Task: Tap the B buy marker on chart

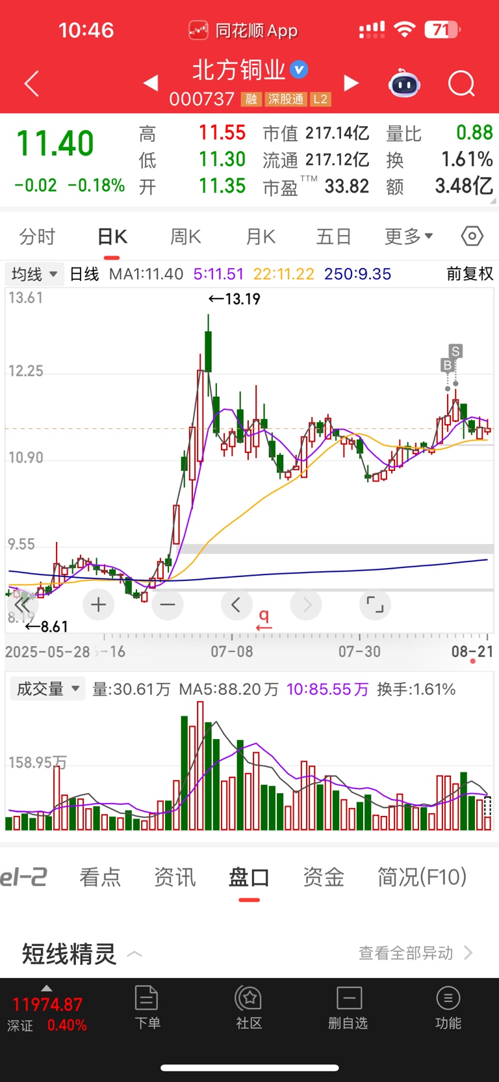Action: click(x=447, y=366)
